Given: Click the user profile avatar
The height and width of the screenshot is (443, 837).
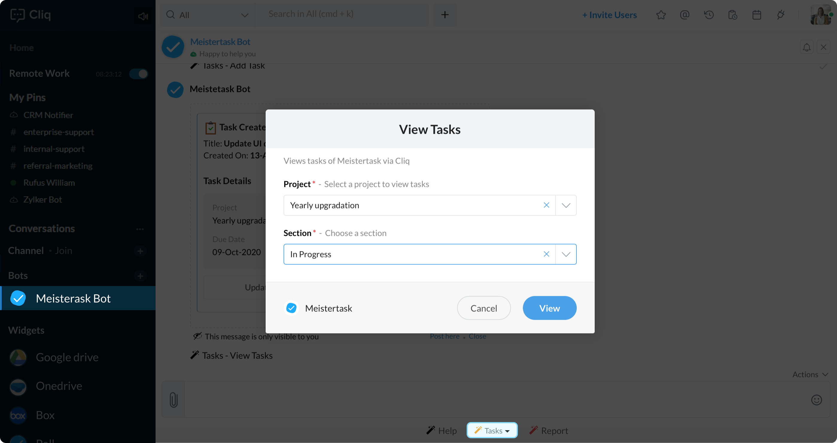Looking at the screenshot, I should 821,15.
